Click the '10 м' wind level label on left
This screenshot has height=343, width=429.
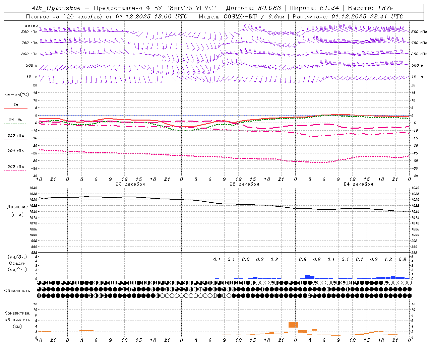32,77
